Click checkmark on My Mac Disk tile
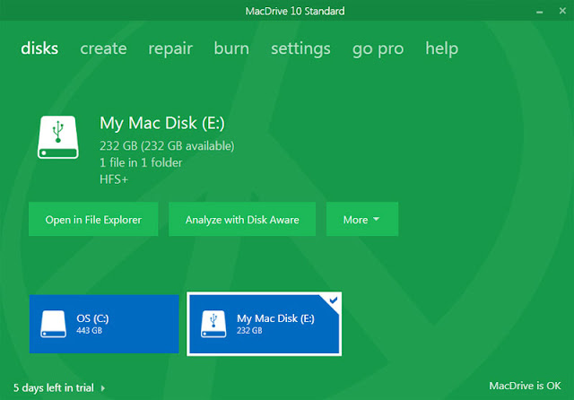 333,300
